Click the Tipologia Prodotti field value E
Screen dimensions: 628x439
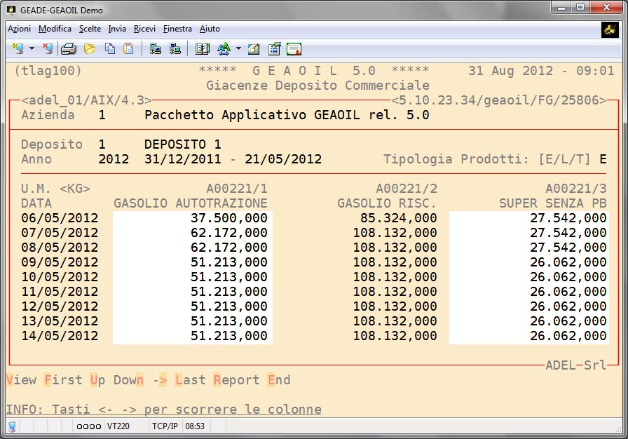pos(603,159)
